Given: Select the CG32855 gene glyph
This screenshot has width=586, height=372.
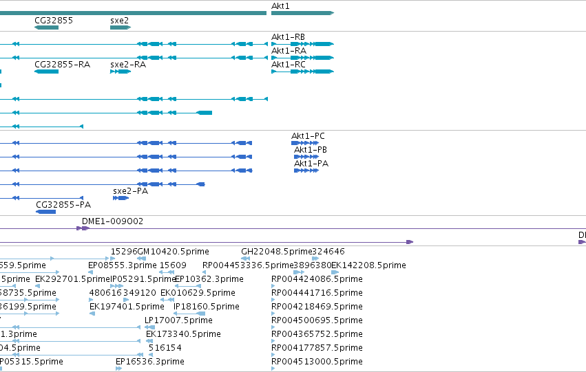Looking at the screenshot, I should click(x=46, y=28).
